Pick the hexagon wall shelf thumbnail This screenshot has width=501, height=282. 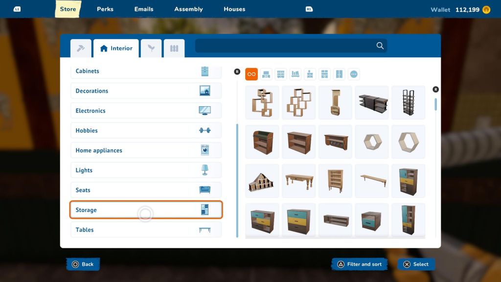[372, 142]
